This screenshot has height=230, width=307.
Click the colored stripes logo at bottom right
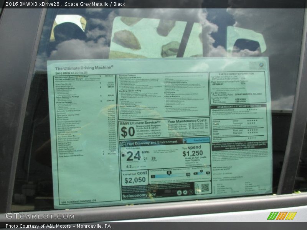pos(282,216)
